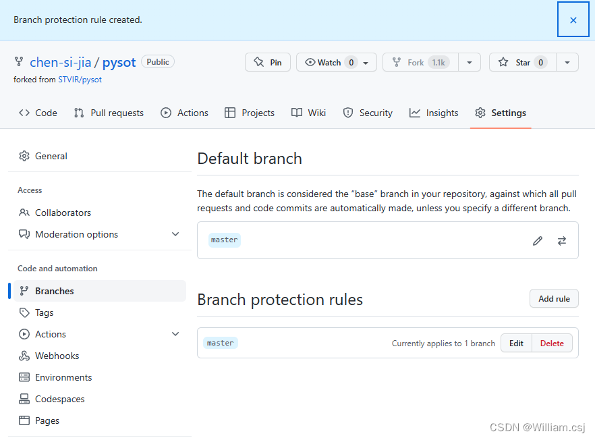The image size is (595, 440).
Task: Open General settings in the sidebar
Action: 100,156
